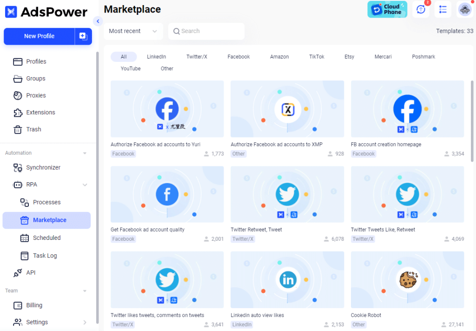Screen dimensions: 476x331
Task: Open the Billing wallet icon
Action: click(x=18, y=305)
